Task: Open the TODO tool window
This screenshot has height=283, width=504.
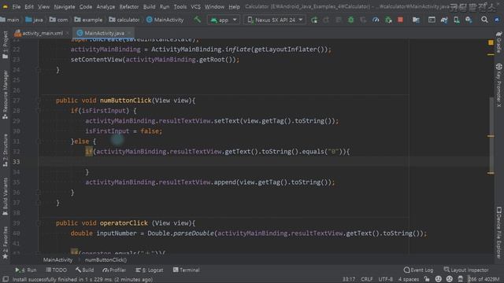Action: (x=56, y=270)
